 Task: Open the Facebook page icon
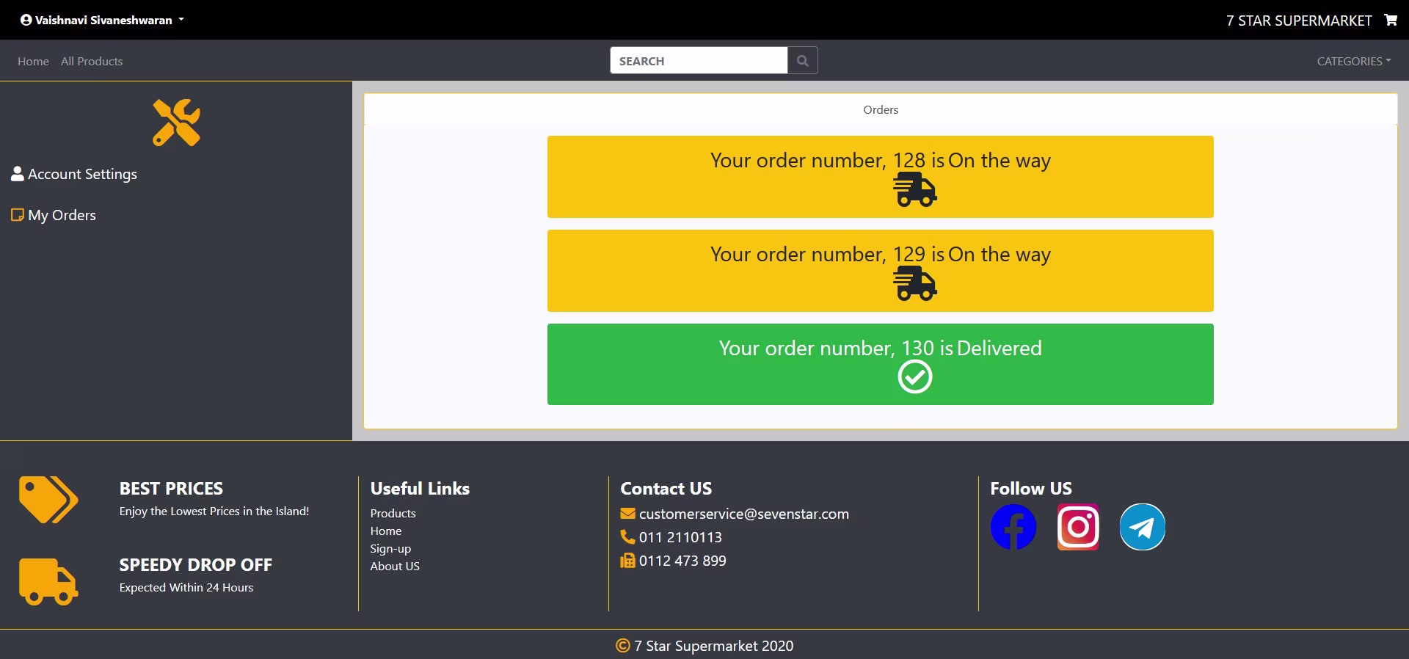click(x=1013, y=527)
